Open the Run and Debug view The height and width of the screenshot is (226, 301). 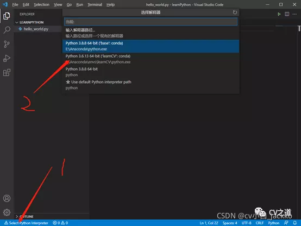pyautogui.click(x=7, y=58)
